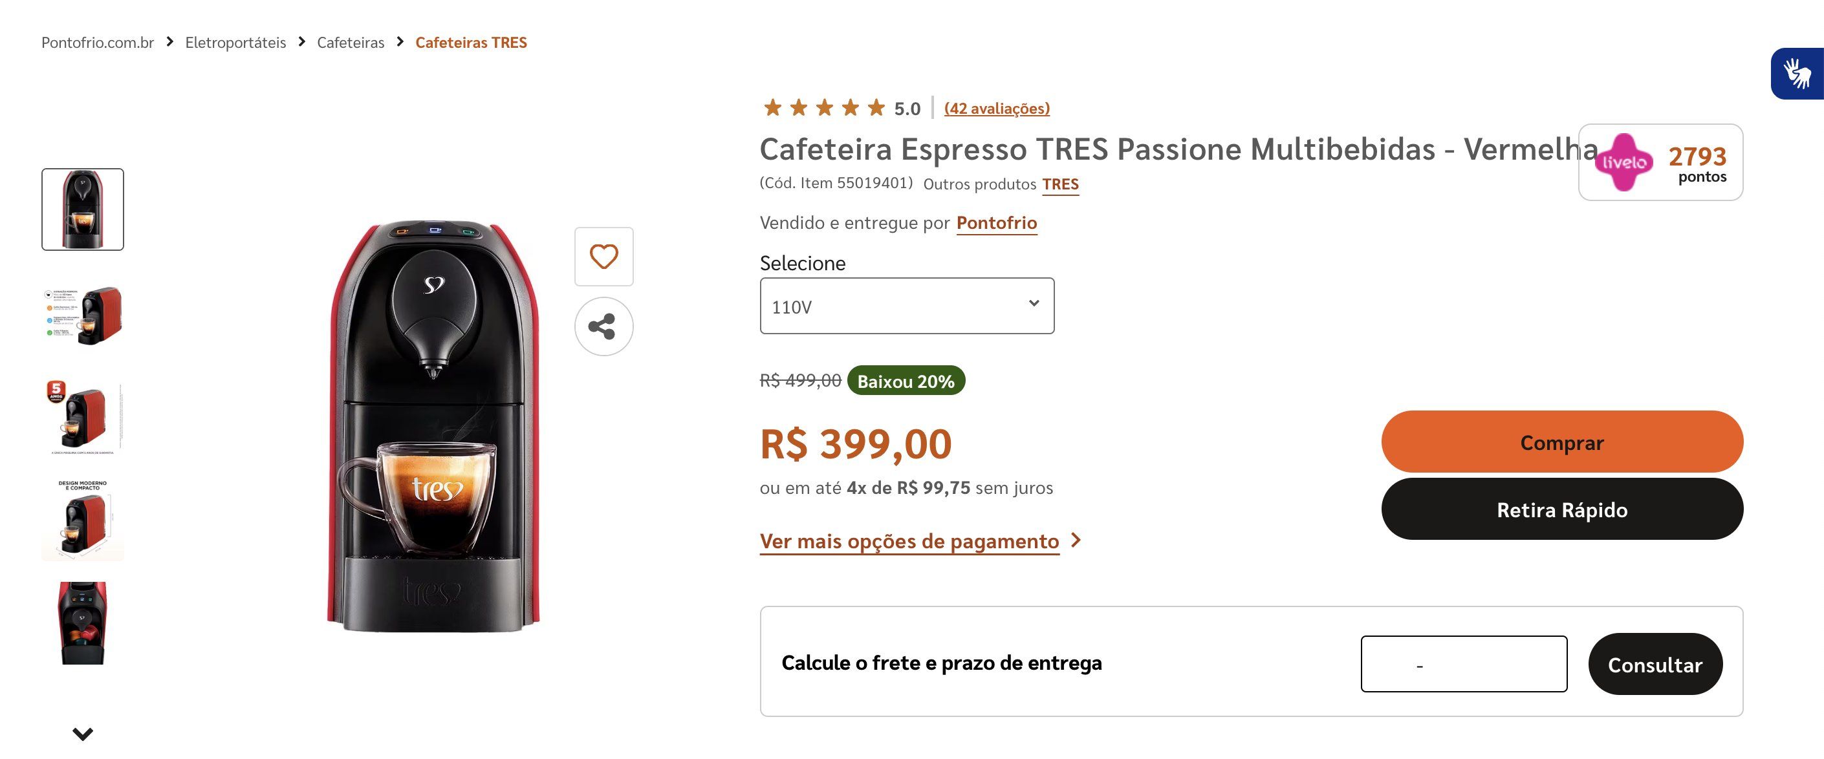Viewport: 1824px width, 759px height.
Task: Click the share icon button
Action: point(603,326)
